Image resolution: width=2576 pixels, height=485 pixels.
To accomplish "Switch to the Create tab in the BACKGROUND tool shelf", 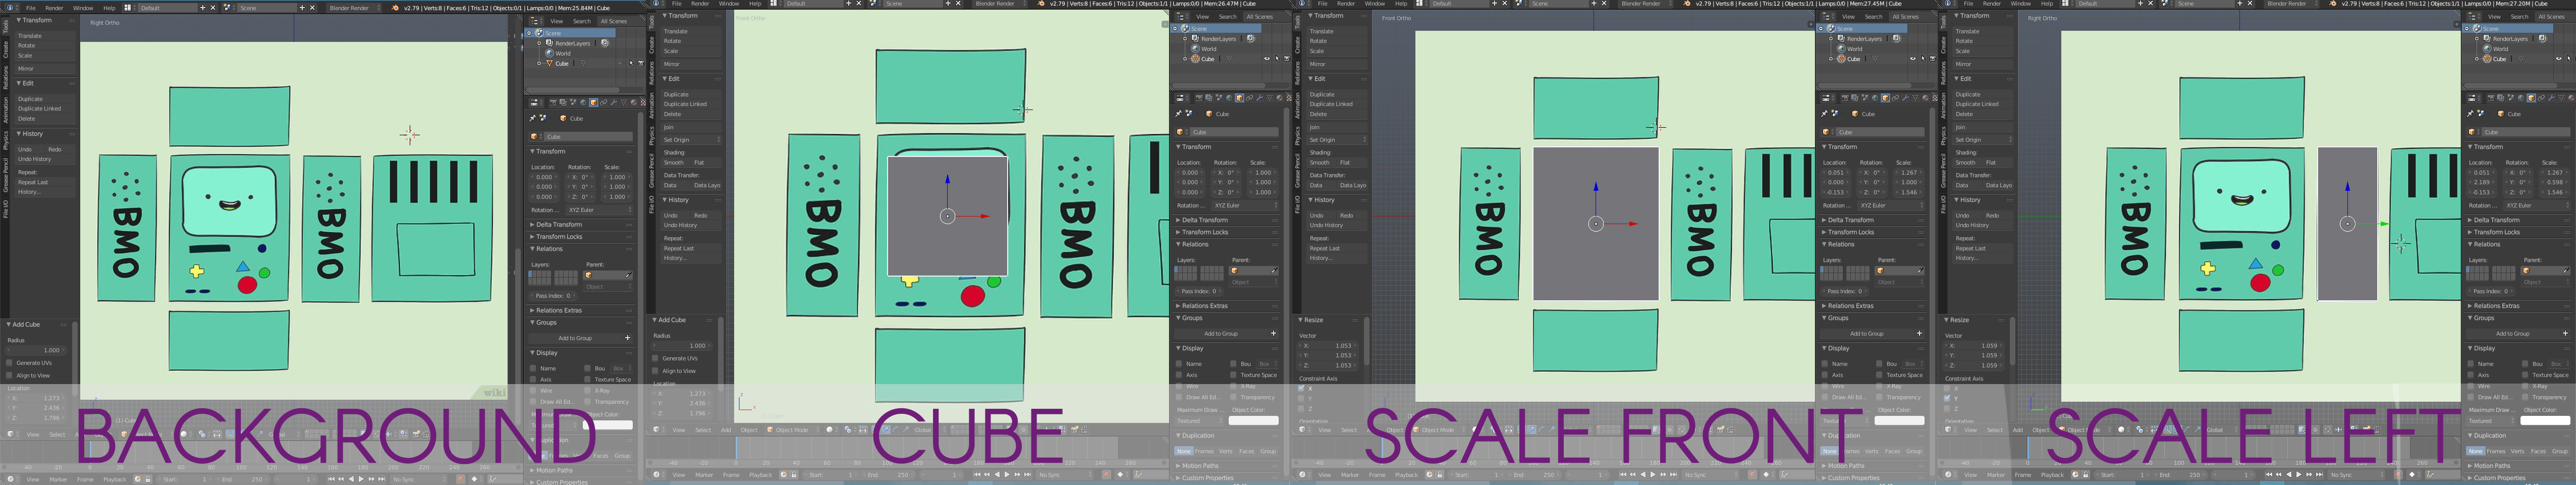I will pos(5,48).
